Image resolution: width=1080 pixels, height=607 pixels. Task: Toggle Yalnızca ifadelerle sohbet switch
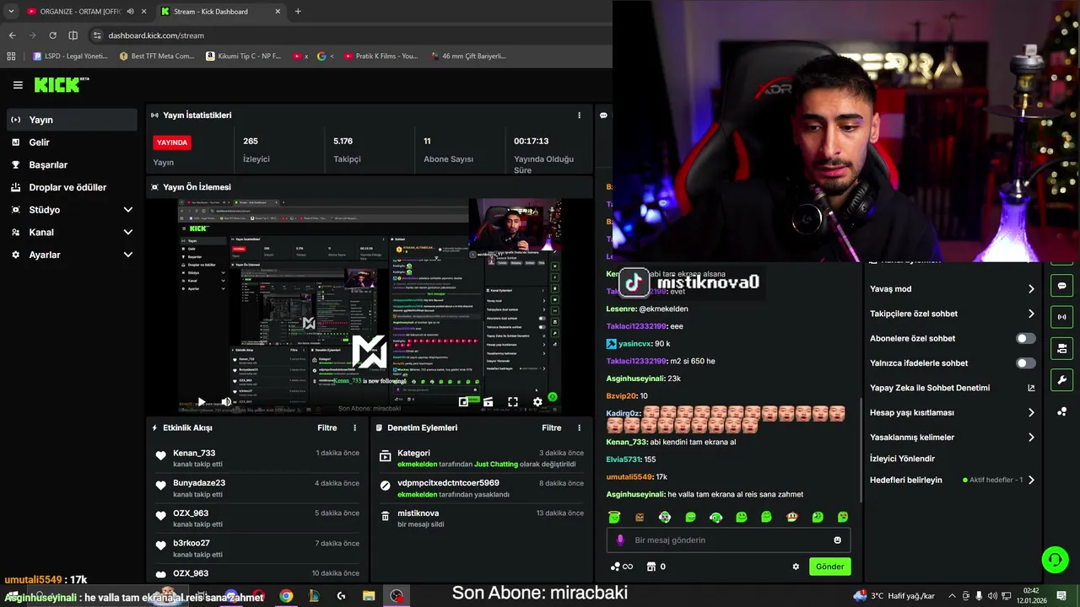point(1025,363)
